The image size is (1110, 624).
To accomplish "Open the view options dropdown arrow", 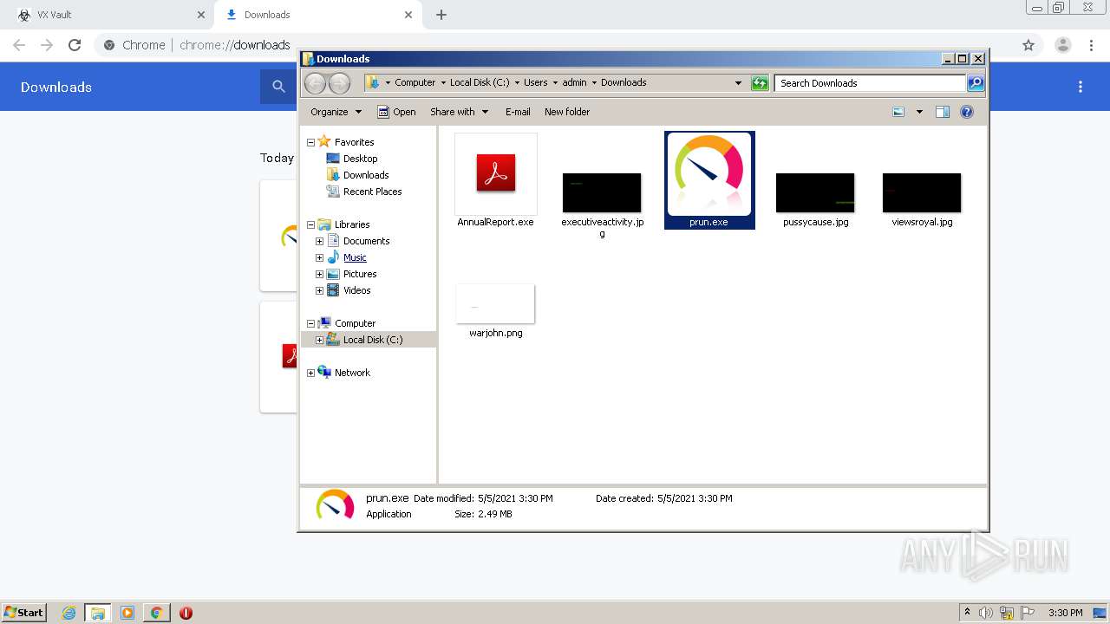I will [x=919, y=112].
